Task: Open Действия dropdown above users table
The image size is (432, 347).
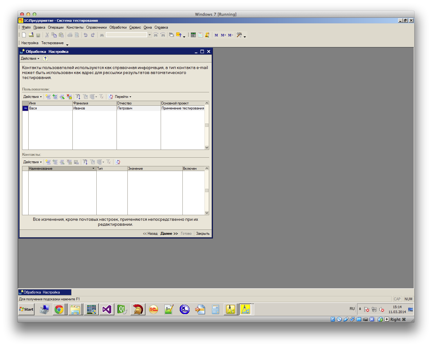Action: [x=32, y=97]
